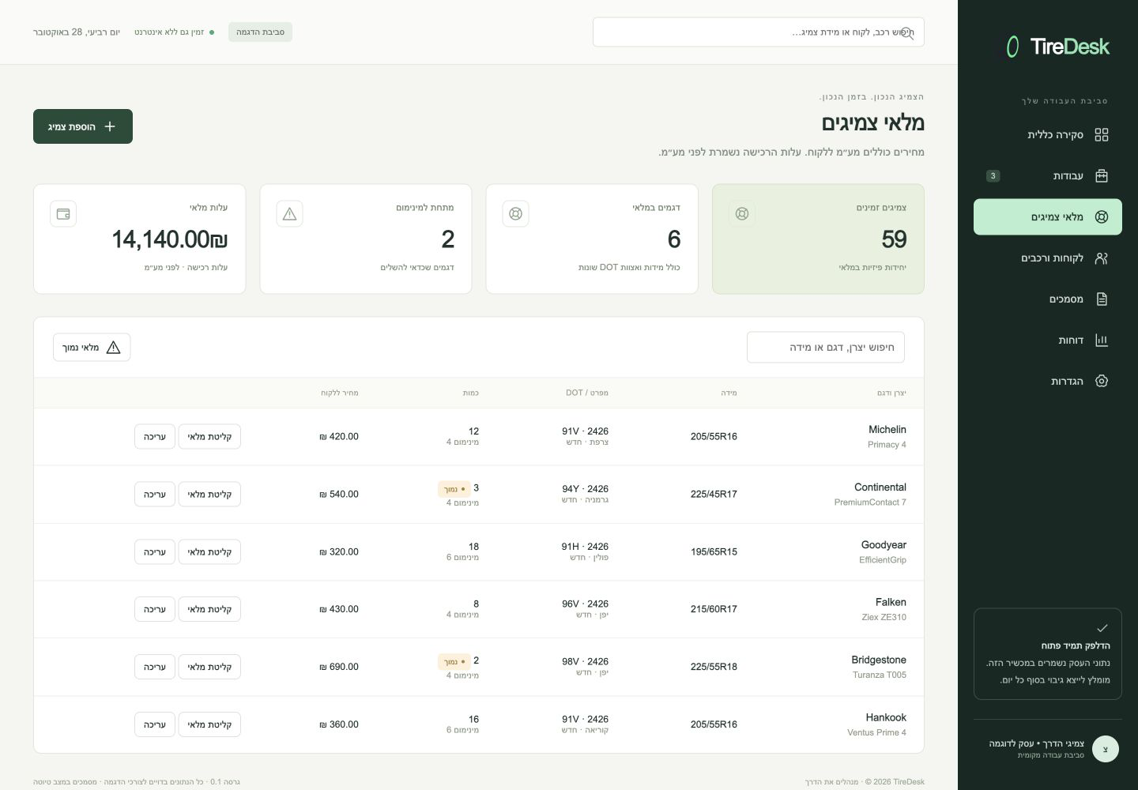Viewport: 1138px width, 790px height.
Task: Click the מחיר ללקוח column header
Action: (x=340, y=393)
